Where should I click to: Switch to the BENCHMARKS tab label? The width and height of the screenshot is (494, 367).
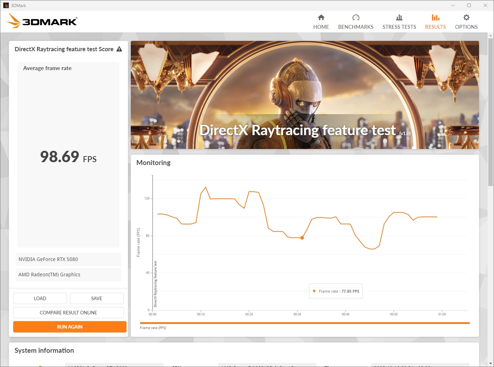click(355, 27)
